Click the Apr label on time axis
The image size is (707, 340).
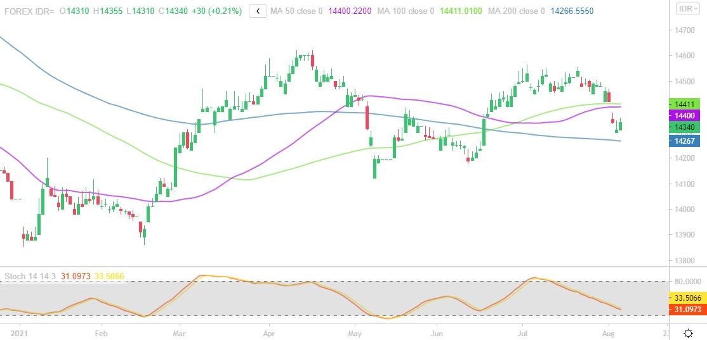(269, 334)
